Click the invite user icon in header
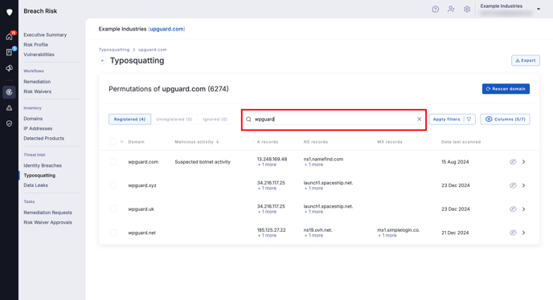This screenshot has height=300, width=553. [451, 9]
